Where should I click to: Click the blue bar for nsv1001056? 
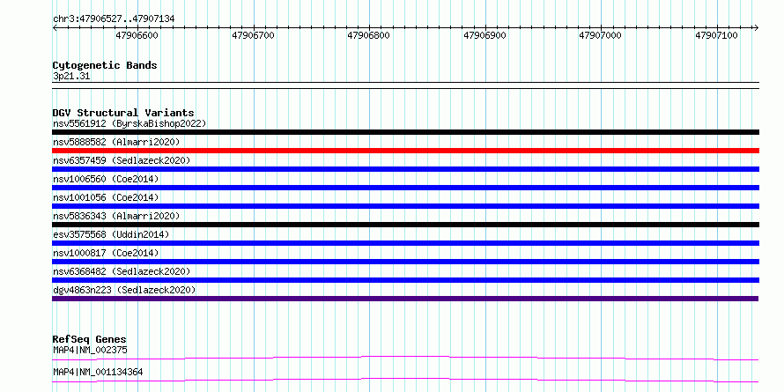[405, 206]
